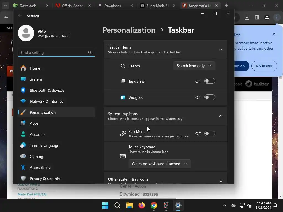
Task: Open taskbar Search icon
Action: (117, 205)
